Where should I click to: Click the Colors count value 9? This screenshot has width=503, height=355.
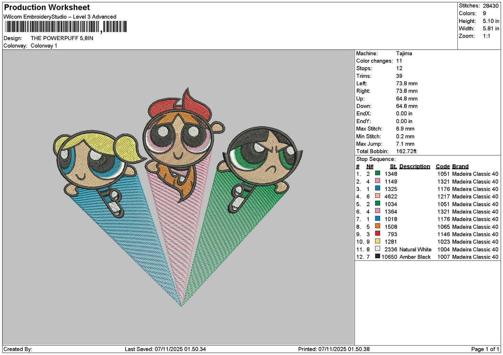pos(485,14)
